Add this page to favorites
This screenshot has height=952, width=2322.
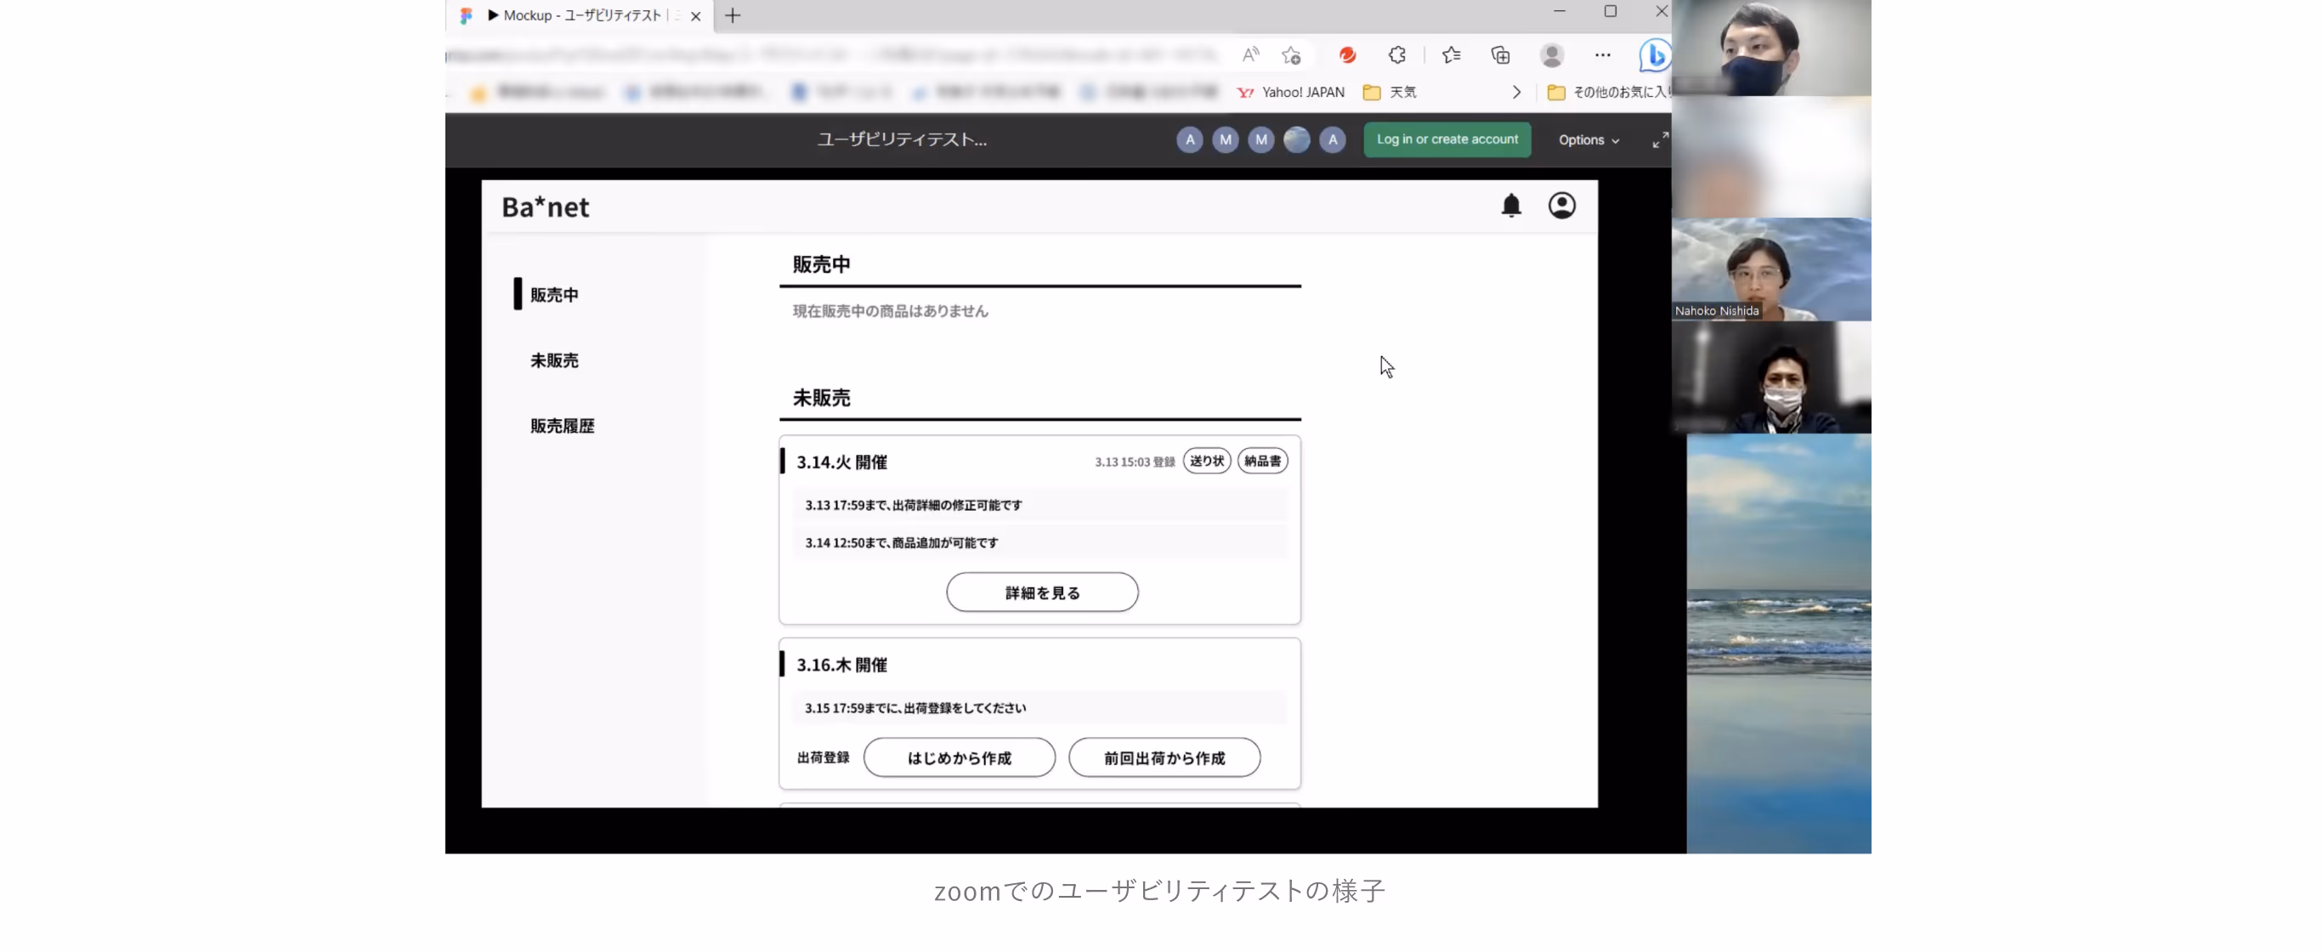(1291, 55)
